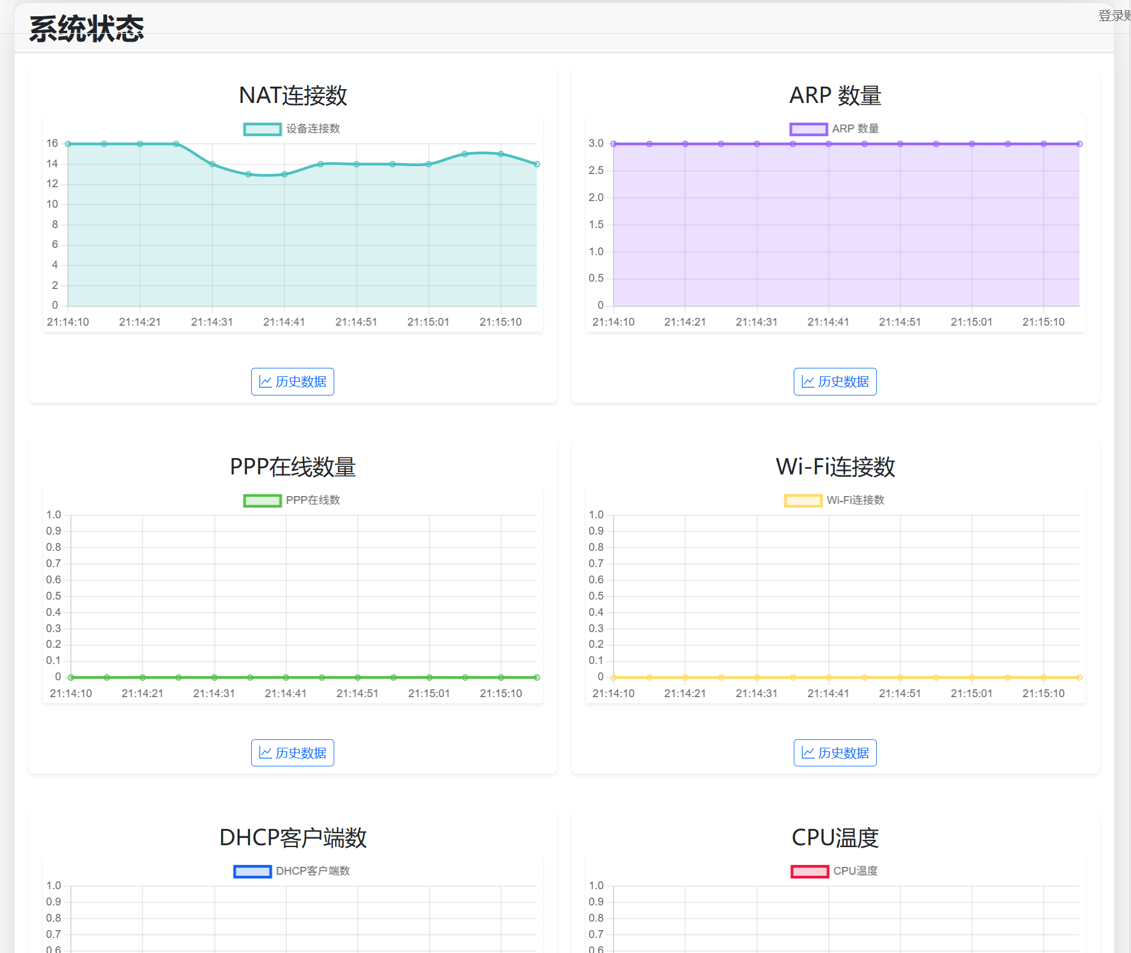Click chart icon in NAT连接数 历史数据 button
The height and width of the screenshot is (953, 1131).
(x=265, y=382)
